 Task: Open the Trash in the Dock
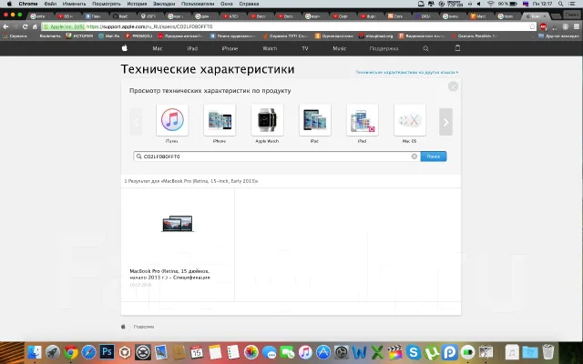pyautogui.click(x=548, y=352)
